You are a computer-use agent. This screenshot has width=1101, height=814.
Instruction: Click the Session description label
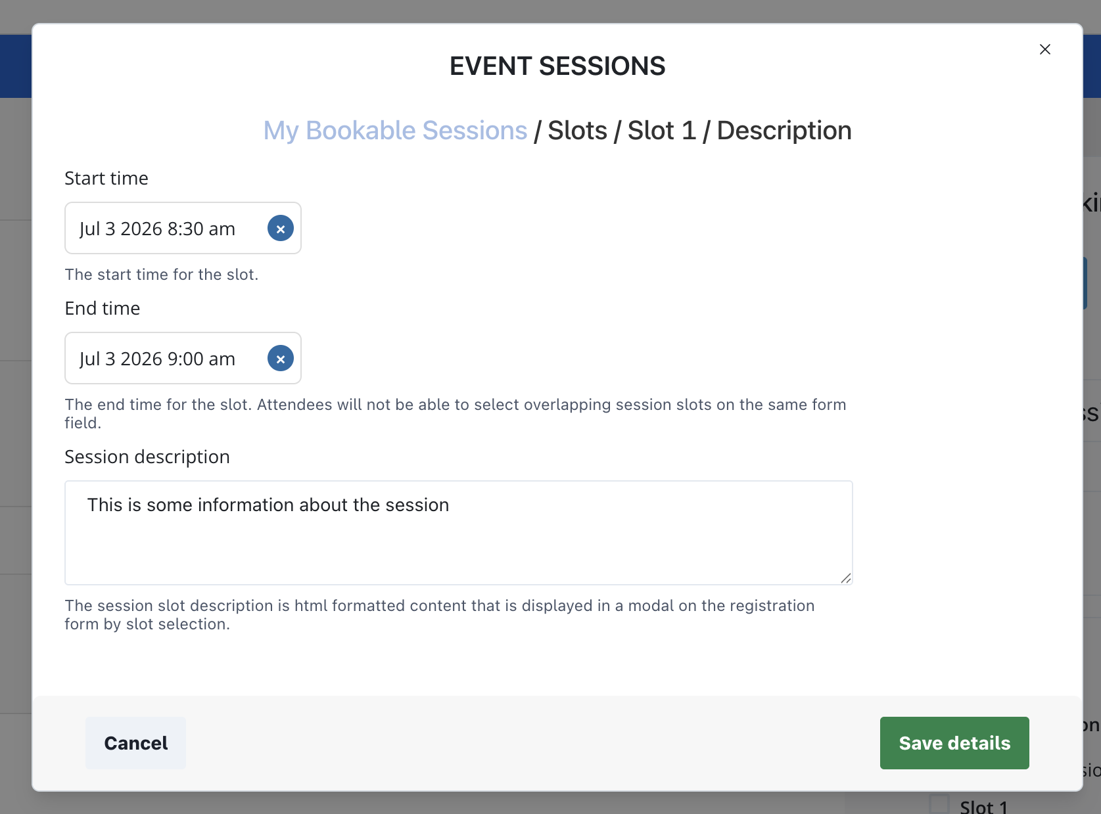(147, 457)
